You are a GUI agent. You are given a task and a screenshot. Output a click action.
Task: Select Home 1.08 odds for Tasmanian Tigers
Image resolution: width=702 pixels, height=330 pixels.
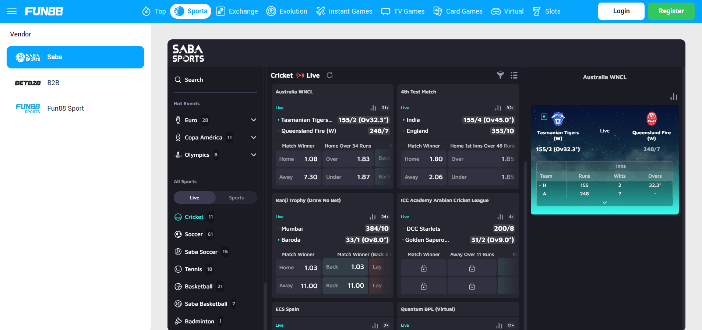[x=298, y=159]
